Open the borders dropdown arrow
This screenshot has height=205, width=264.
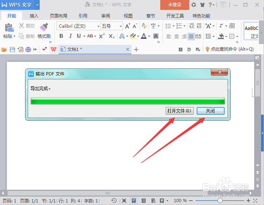click(x=237, y=36)
